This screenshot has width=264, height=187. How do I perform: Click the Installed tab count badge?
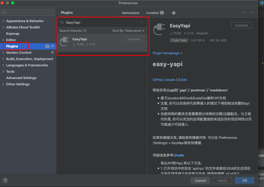(x=162, y=13)
